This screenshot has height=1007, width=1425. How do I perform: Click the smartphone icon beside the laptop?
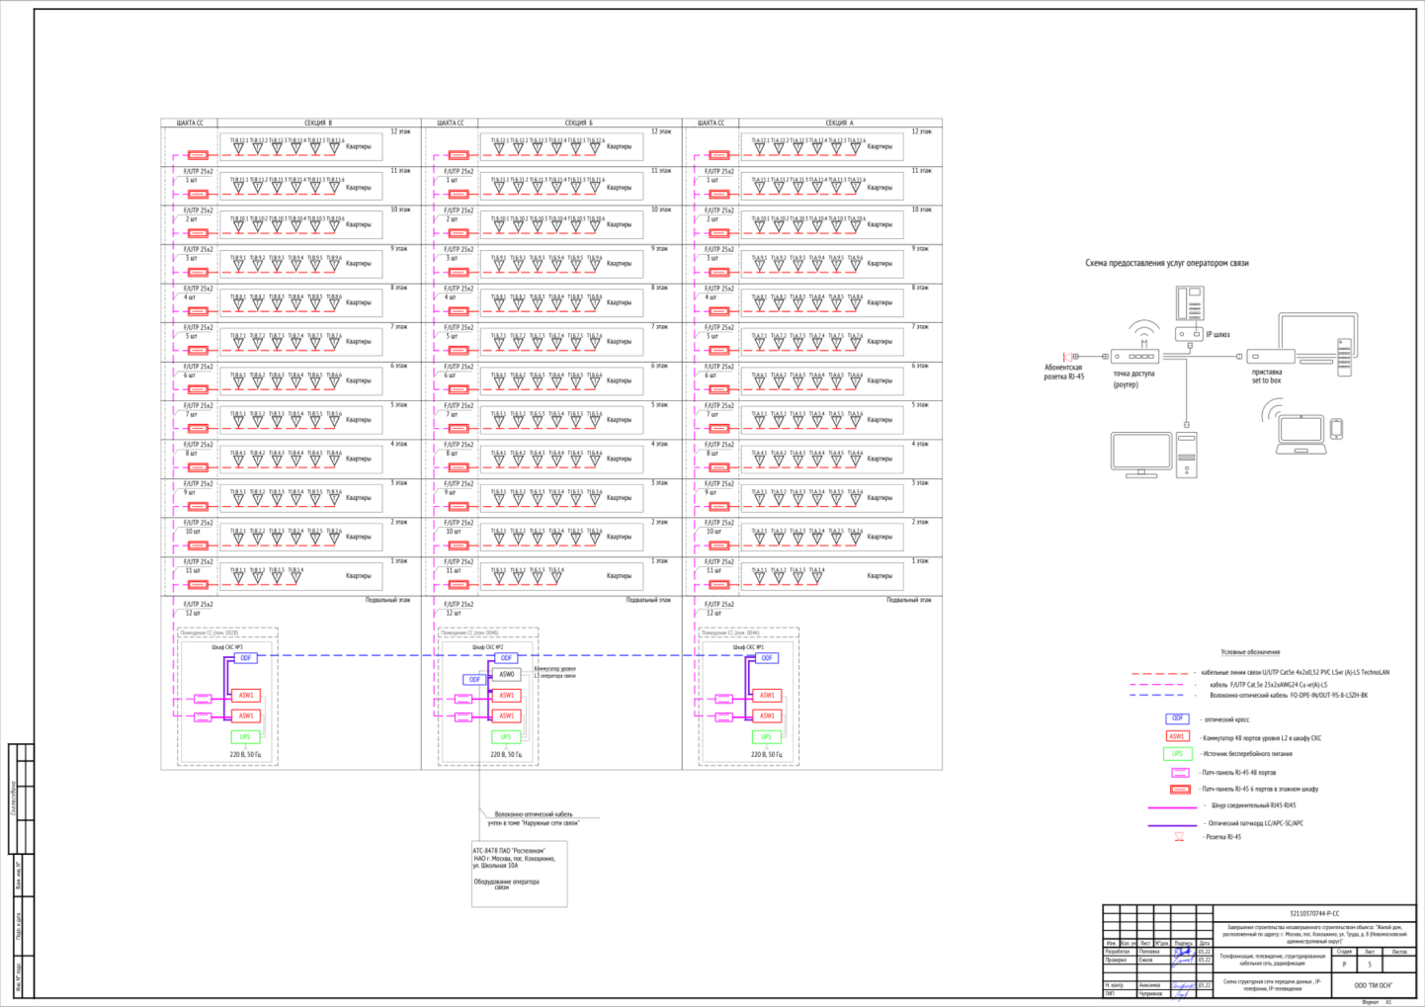(1336, 429)
